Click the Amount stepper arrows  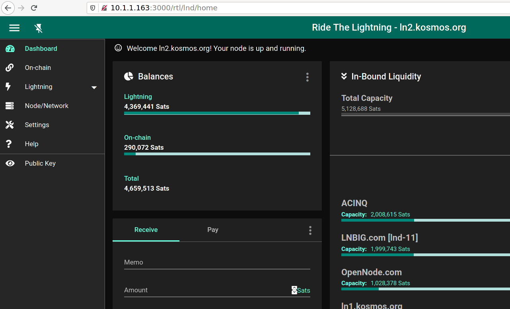point(294,290)
